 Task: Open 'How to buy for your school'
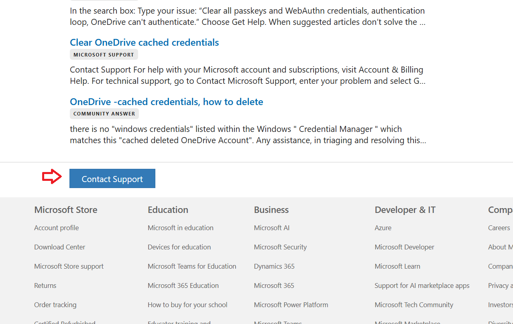pos(187,305)
